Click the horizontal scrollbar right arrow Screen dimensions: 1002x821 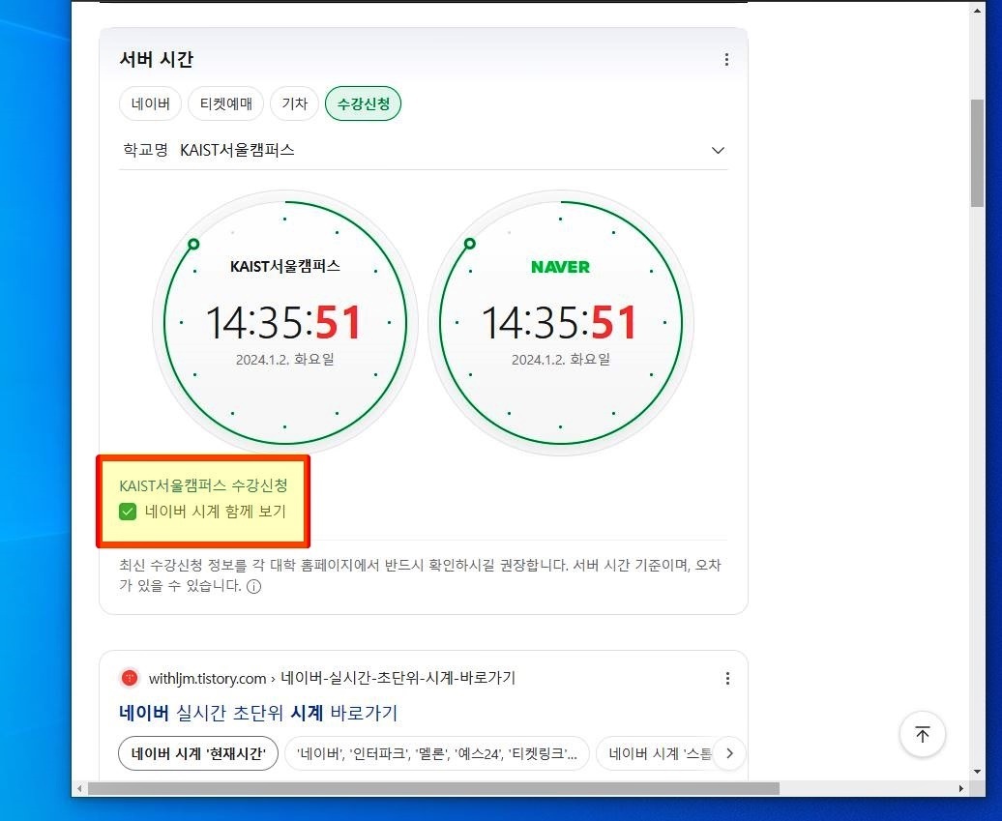click(x=961, y=789)
